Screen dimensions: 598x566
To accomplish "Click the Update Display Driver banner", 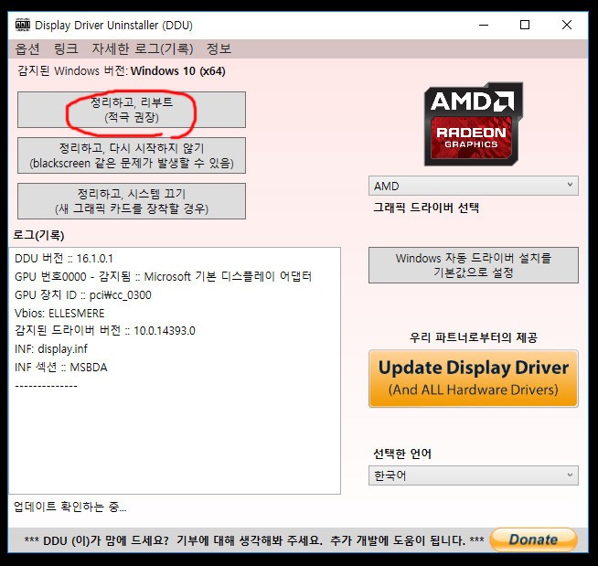I will pos(474,379).
